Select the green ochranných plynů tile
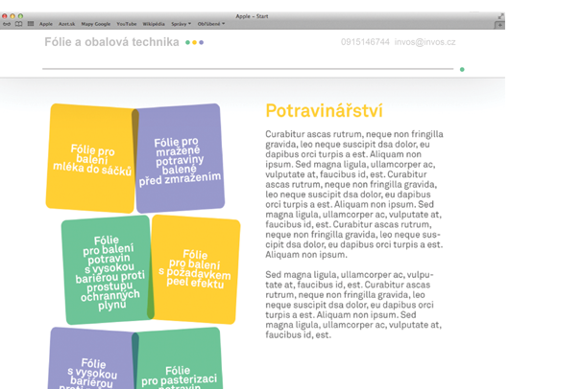582x389 pixels. coord(108,270)
